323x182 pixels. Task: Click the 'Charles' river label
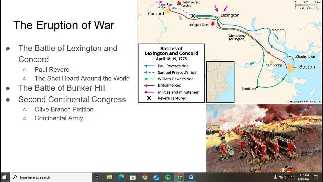[x=251, y=64]
